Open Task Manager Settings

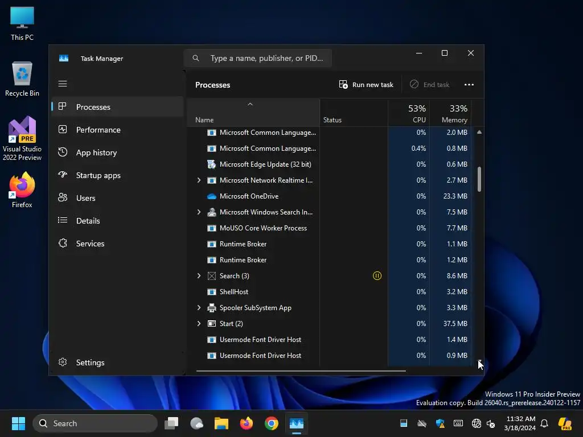117,362
